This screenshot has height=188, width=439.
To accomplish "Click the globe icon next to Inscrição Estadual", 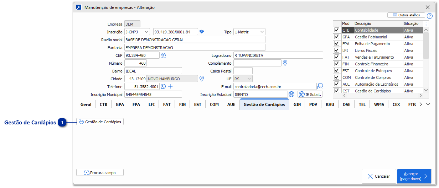I will click(291, 94).
